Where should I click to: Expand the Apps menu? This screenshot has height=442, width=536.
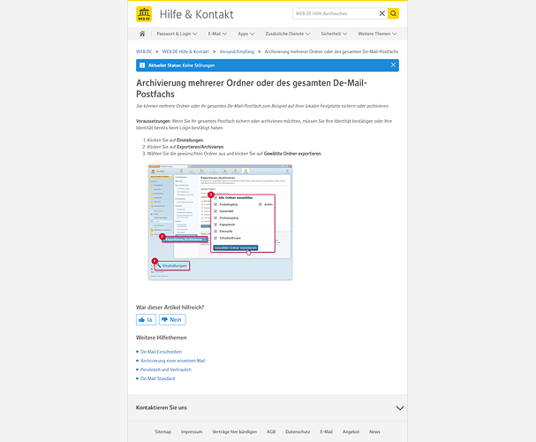(x=246, y=34)
